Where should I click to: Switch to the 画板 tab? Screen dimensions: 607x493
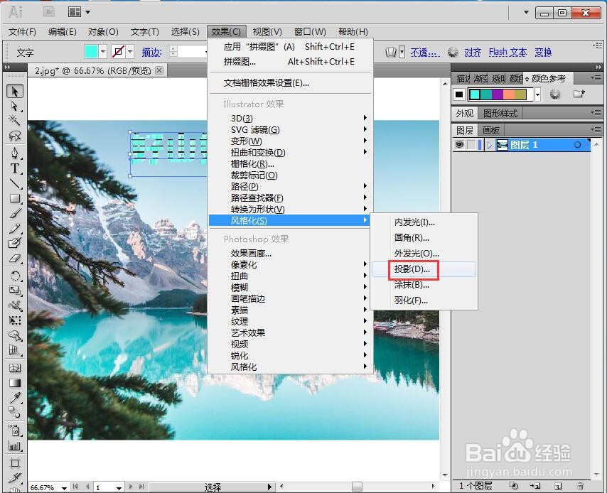[490, 129]
